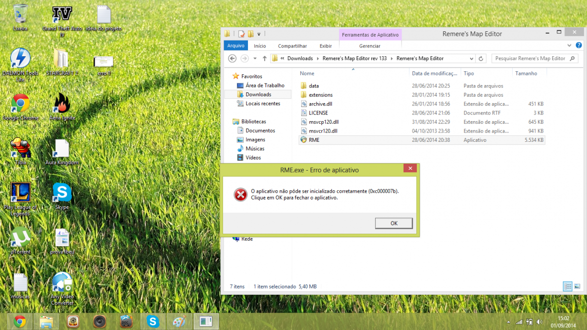This screenshot has height=330, width=587.
Task: Open the Compartilhar ribbon tab
Action: click(293, 46)
